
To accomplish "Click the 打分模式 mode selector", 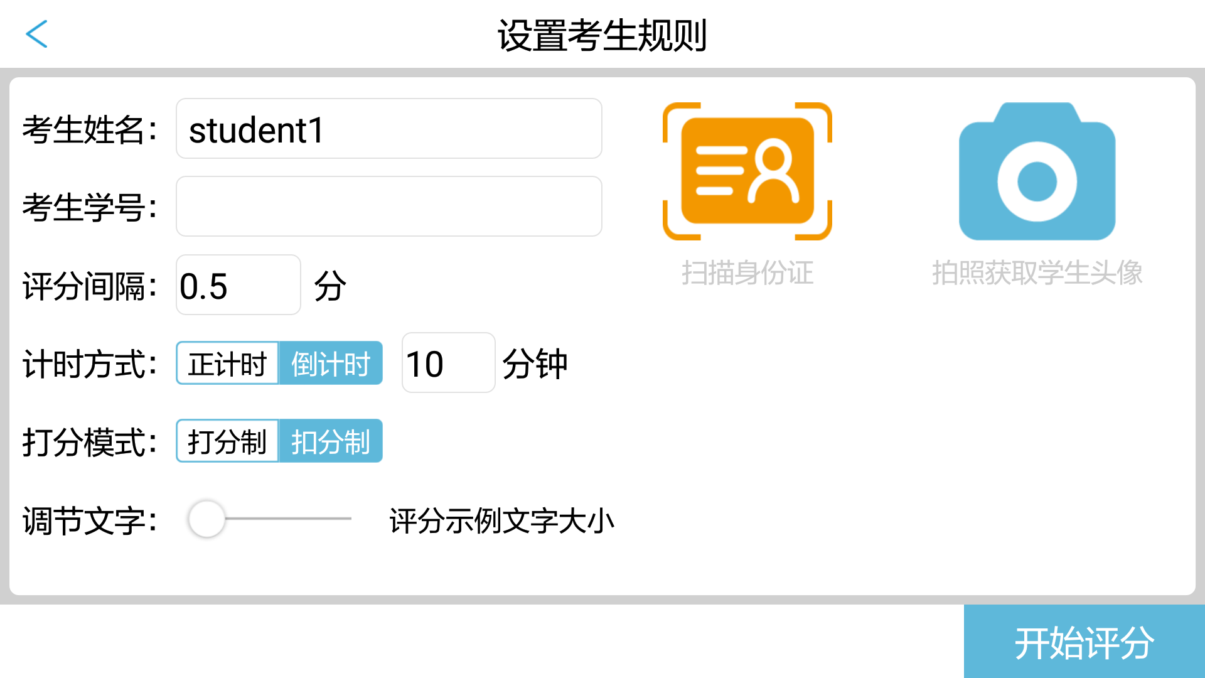I will (x=279, y=441).
